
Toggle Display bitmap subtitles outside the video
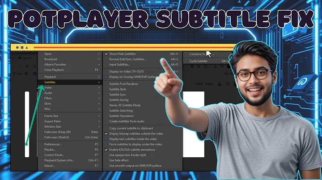pos(106,134)
